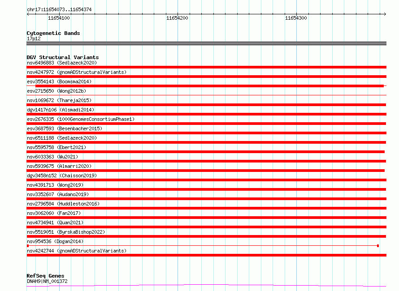Open variant nsv954536 (Dogan2014) label
The width and height of the screenshot is (399, 291).
pyautogui.click(x=55, y=241)
